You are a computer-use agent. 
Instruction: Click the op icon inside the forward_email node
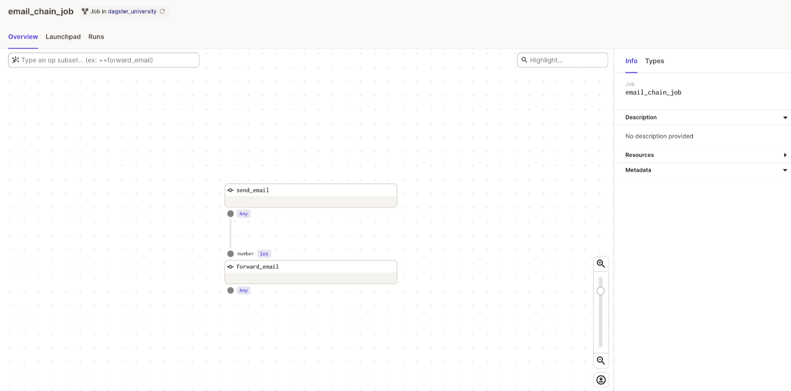(x=230, y=267)
